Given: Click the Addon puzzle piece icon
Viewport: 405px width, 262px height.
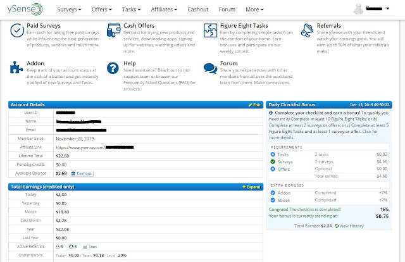Looking at the screenshot, I should [16, 68].
